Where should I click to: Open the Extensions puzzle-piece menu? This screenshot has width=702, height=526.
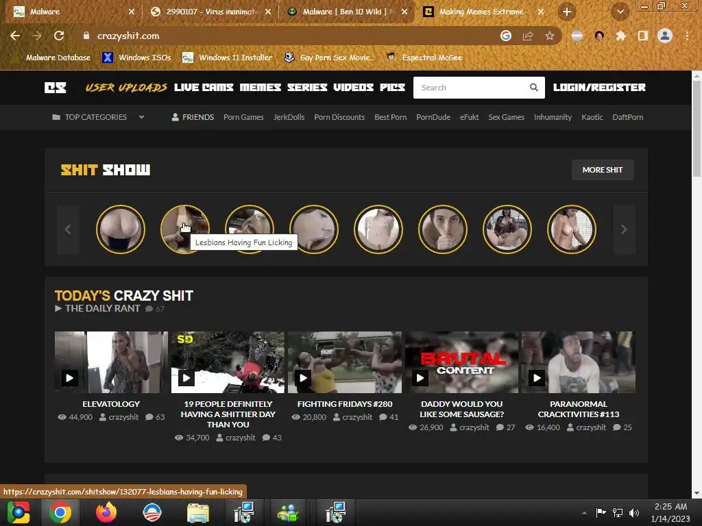click(x=621, y=36)
